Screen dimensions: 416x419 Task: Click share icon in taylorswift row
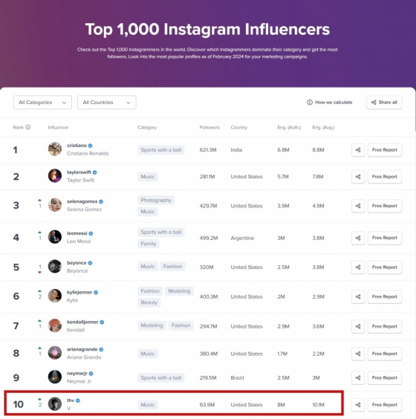[358, 177]
